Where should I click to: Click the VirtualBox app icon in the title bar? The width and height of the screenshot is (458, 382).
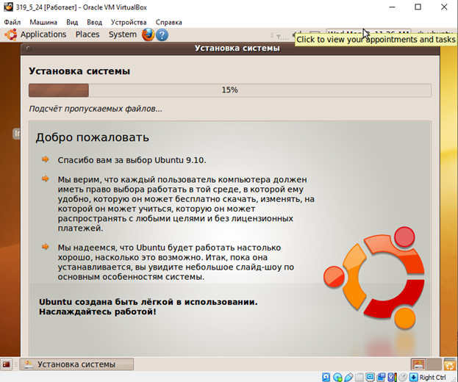(8, 7)
